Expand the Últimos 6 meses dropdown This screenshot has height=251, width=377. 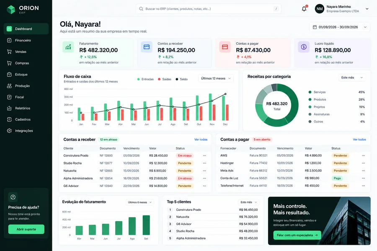click(x=139, y=202)
